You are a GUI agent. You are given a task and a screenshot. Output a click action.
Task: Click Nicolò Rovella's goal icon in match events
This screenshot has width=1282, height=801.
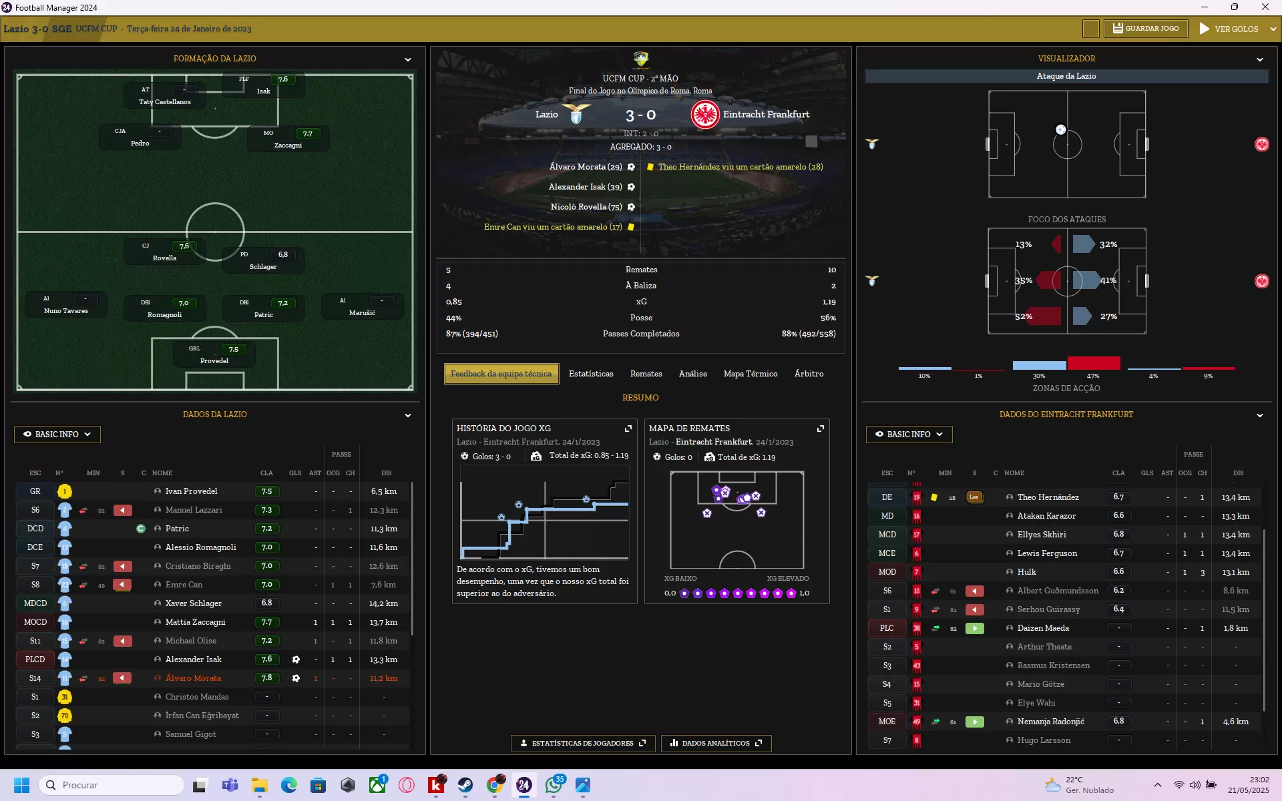[631, 207]
